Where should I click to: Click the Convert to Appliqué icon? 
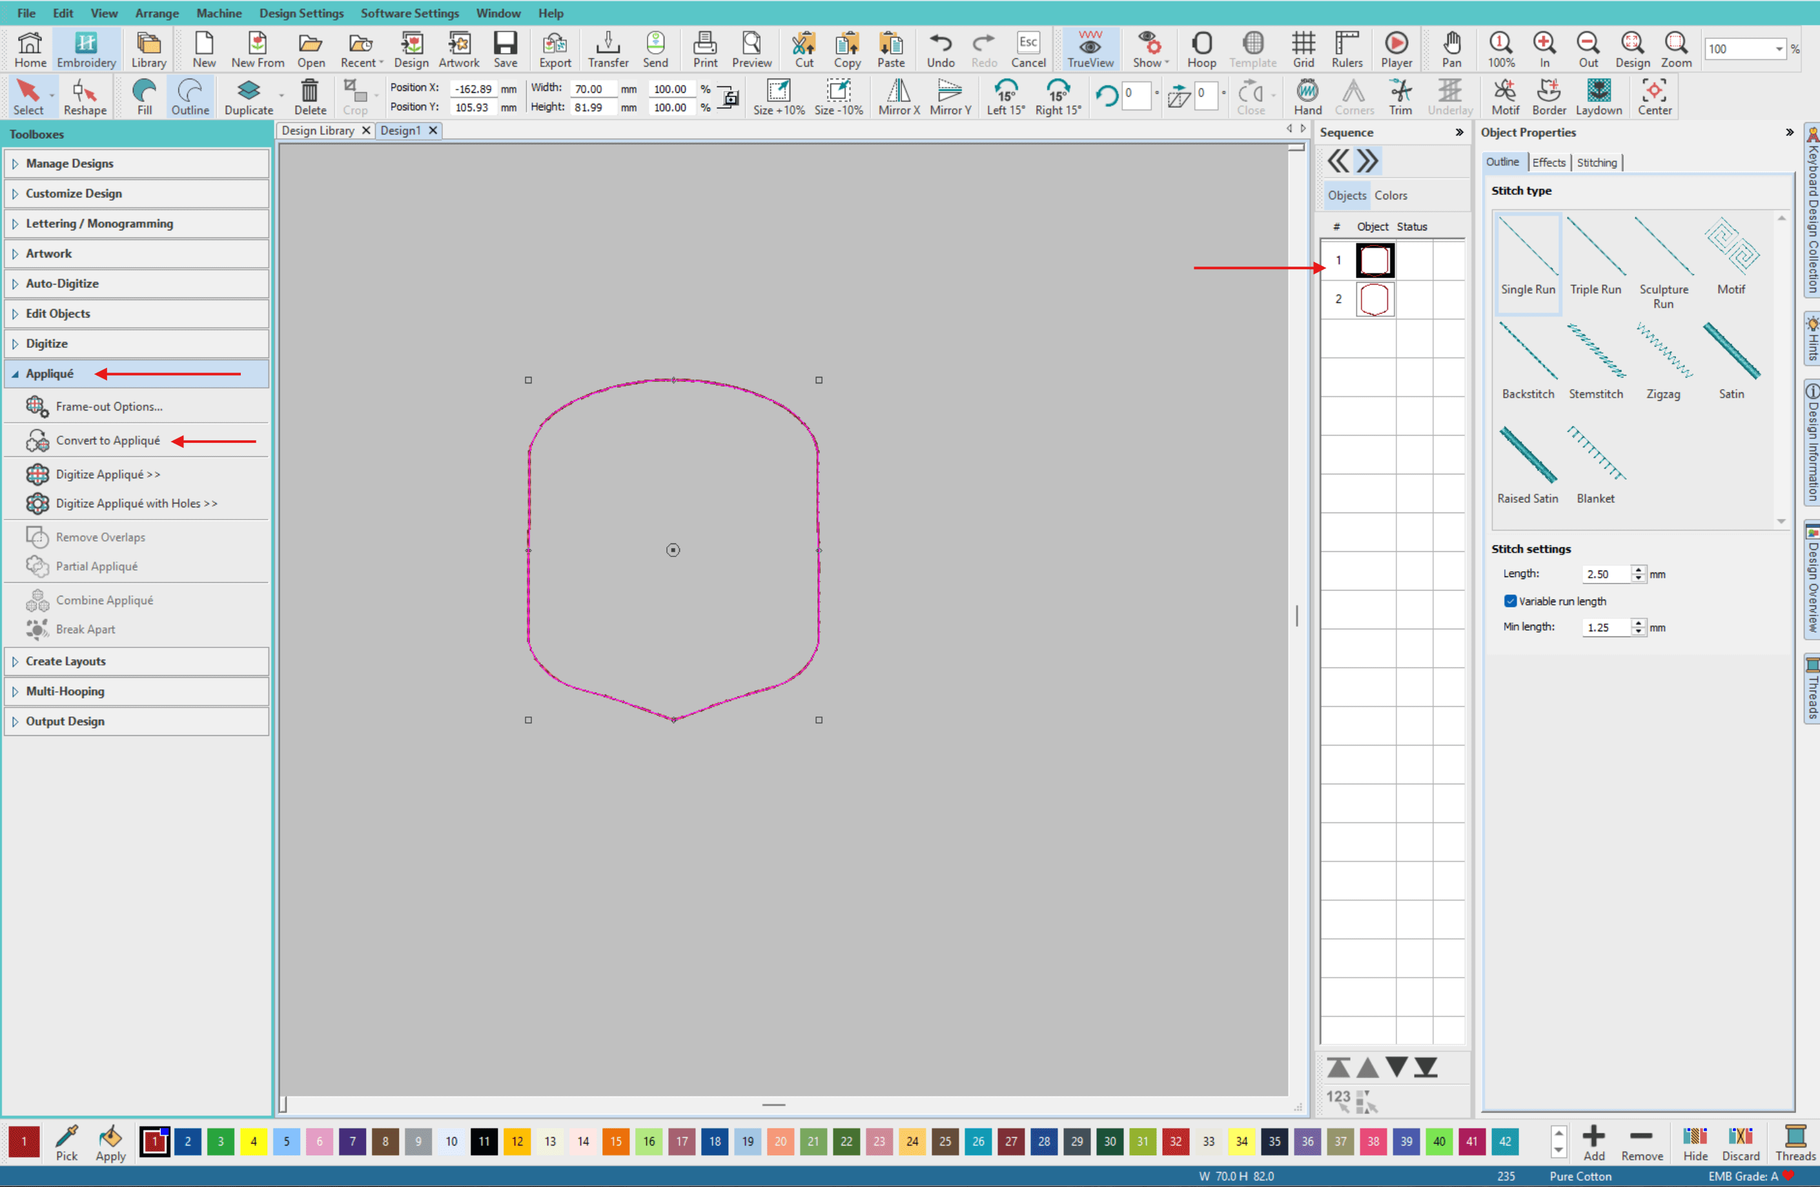37,441
